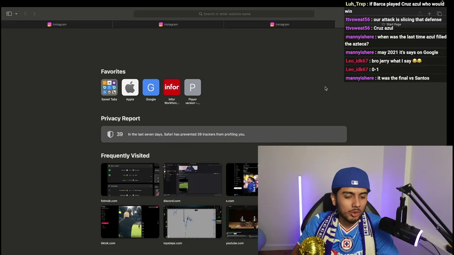This screenshot has width=454, height=255.
Task: Click the Privacy Report shield icon
Action: 110,134
